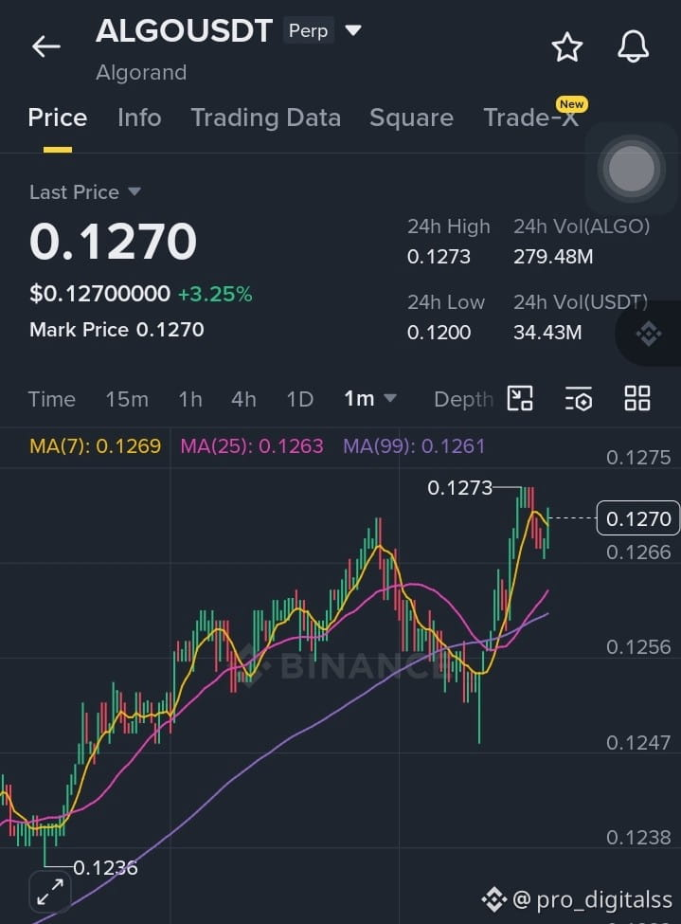Switch to the Price tab
This screenshot has height=924, width=681.
tap(57, 118)
